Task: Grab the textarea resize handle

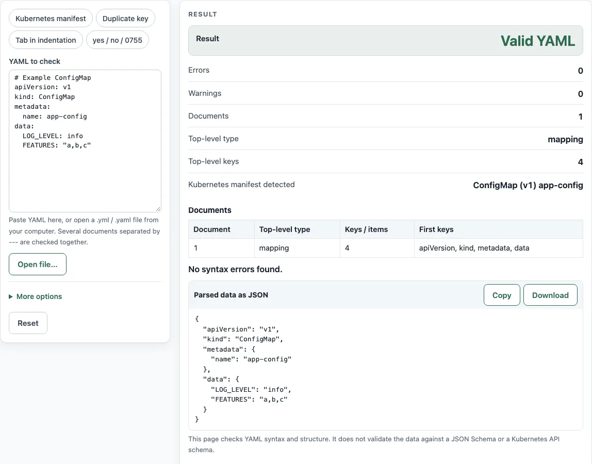Action: [x=158, y=209]
